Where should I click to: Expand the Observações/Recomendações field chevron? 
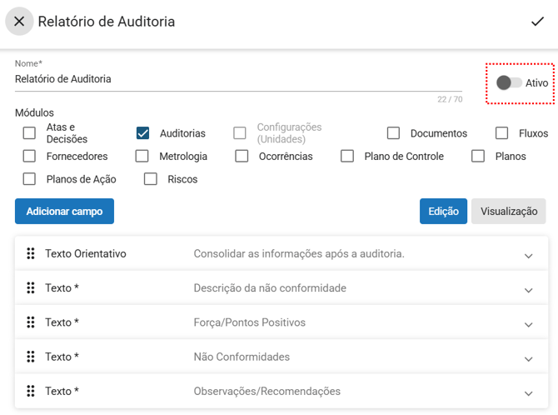pos(528,392)
